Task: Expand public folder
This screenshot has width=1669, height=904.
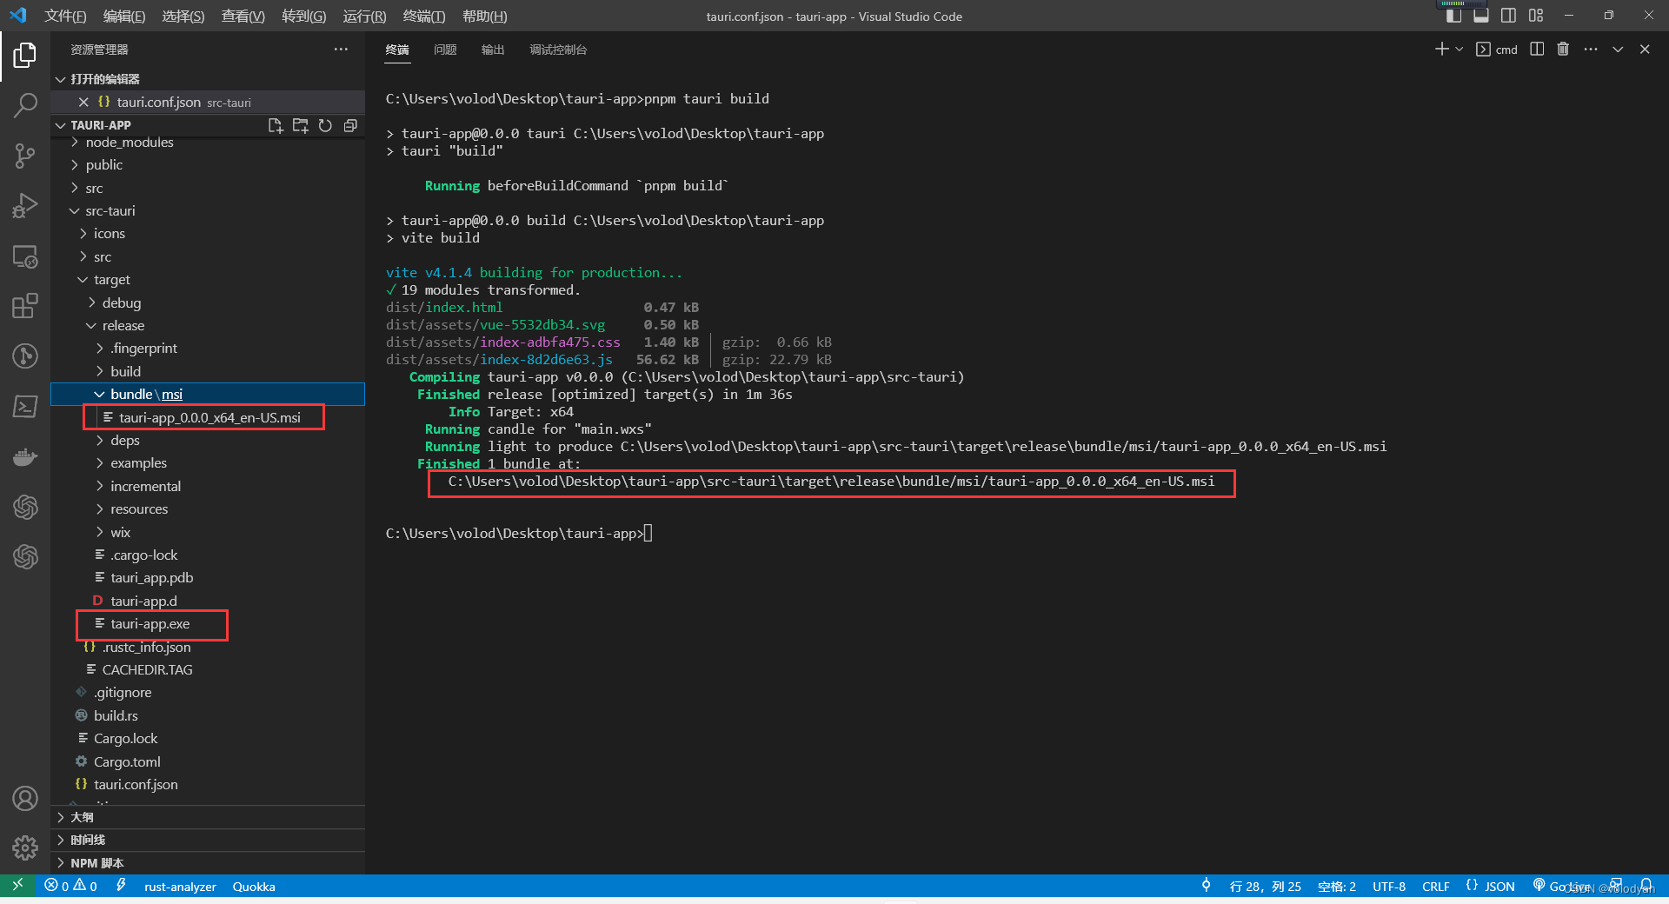Action: (209, 164)
